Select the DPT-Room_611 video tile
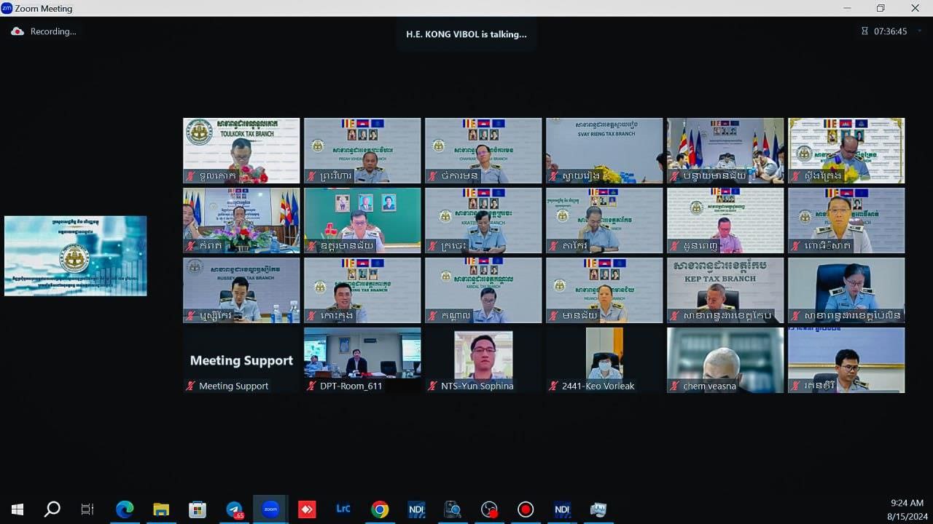 point(362,360)
